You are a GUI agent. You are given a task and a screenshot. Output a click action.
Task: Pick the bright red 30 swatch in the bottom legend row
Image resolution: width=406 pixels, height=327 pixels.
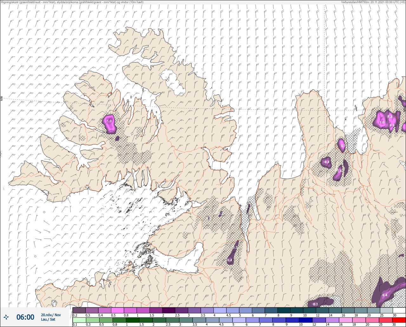tap(399, 320)
